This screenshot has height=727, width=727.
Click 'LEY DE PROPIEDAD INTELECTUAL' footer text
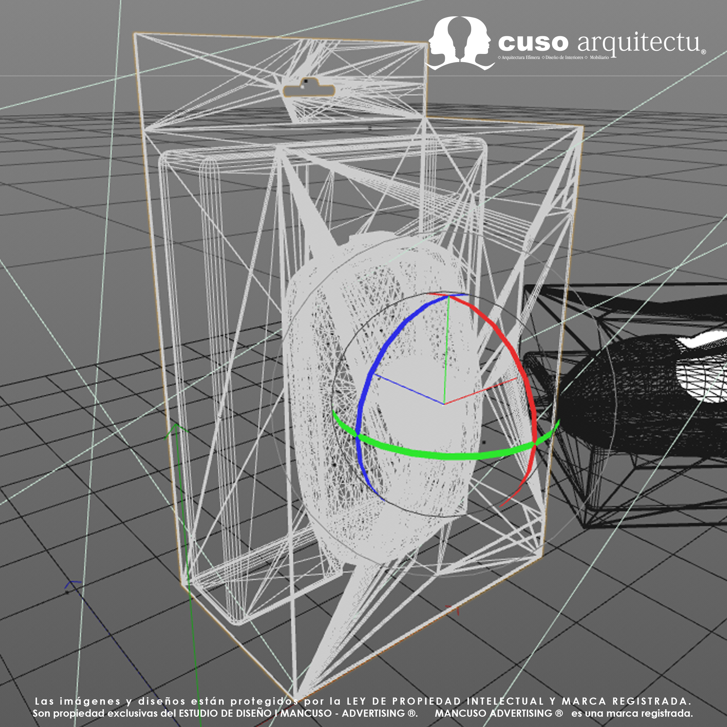445,701
